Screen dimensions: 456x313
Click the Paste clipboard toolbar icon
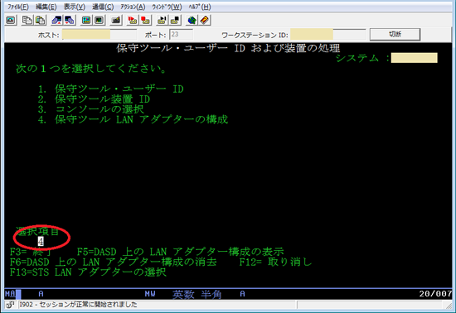pos(41,21)
